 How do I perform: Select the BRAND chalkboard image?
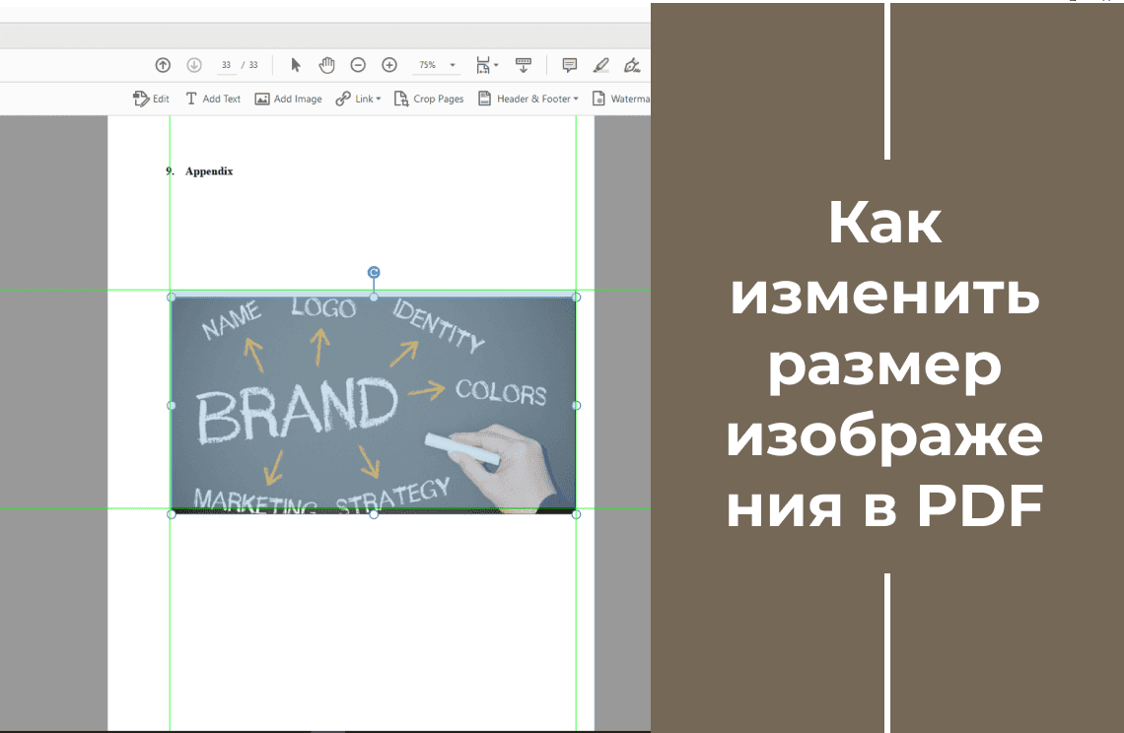pos(375,404)
